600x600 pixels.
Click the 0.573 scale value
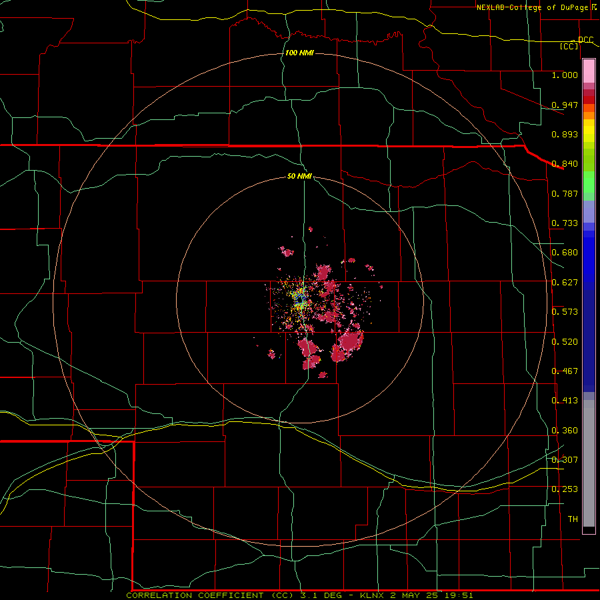pyautogui.click(x=565, y=312)
